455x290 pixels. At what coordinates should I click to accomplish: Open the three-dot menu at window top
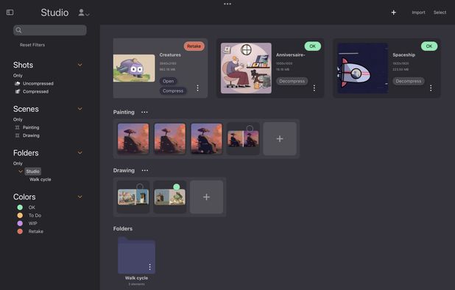(227, 4)
